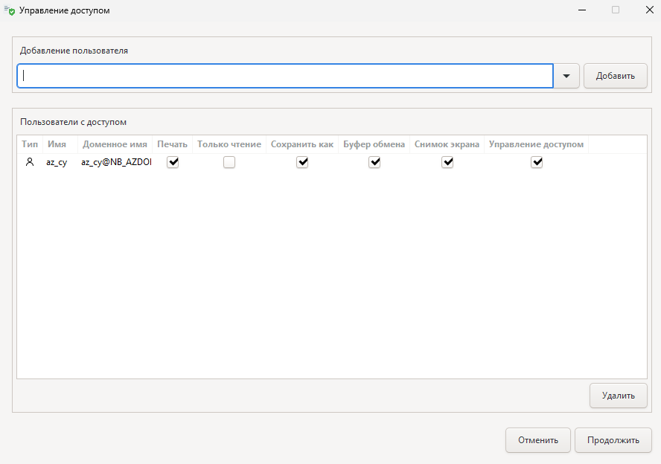
Task: Click Продолжить to proceed
Action: (613, 439)
